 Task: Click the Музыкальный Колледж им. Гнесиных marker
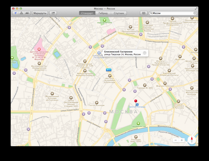[52, 94]
